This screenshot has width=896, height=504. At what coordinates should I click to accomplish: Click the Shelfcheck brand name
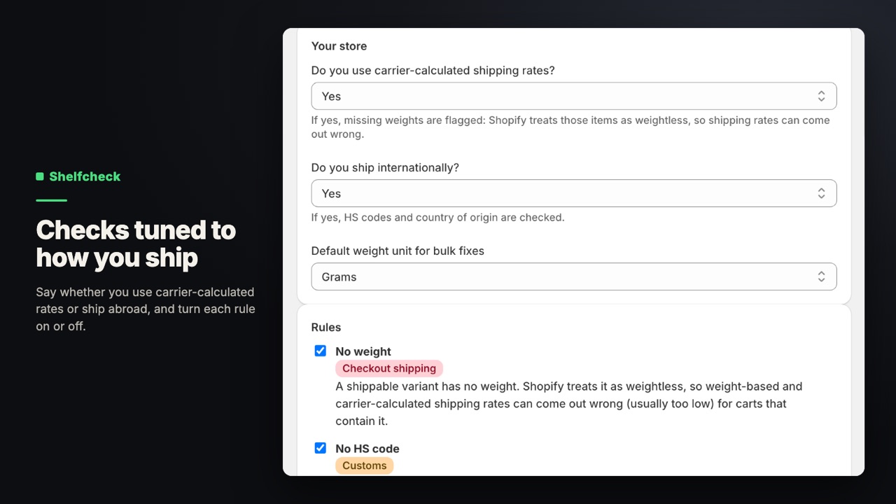[85, 176]
